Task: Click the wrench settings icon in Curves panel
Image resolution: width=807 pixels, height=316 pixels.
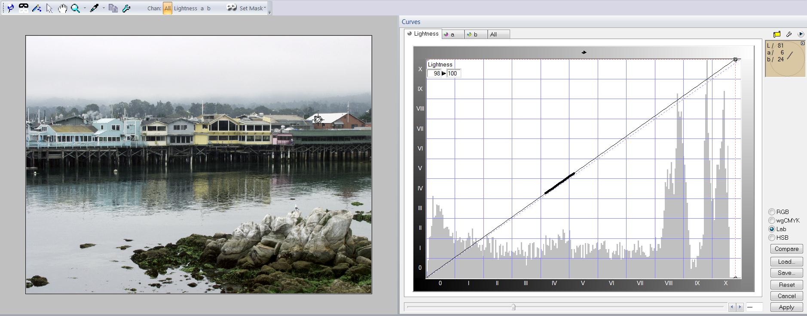Action: pyautogui.click(x=789, y=34)
